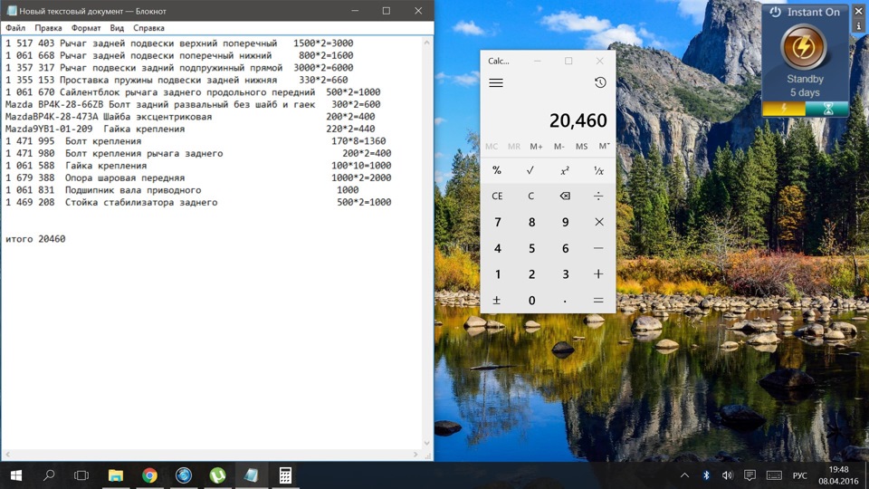Click the yellow lightning segment in Instant On
The height and width of the screenshot is (489, 869).
[x=784, y=109]
